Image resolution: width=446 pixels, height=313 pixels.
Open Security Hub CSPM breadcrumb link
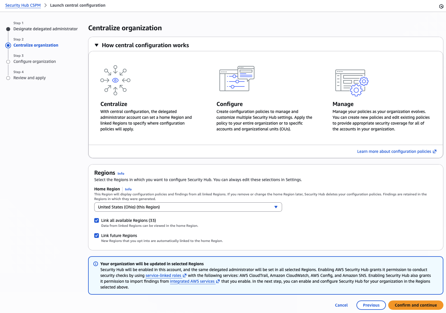(x=23, y=5)
